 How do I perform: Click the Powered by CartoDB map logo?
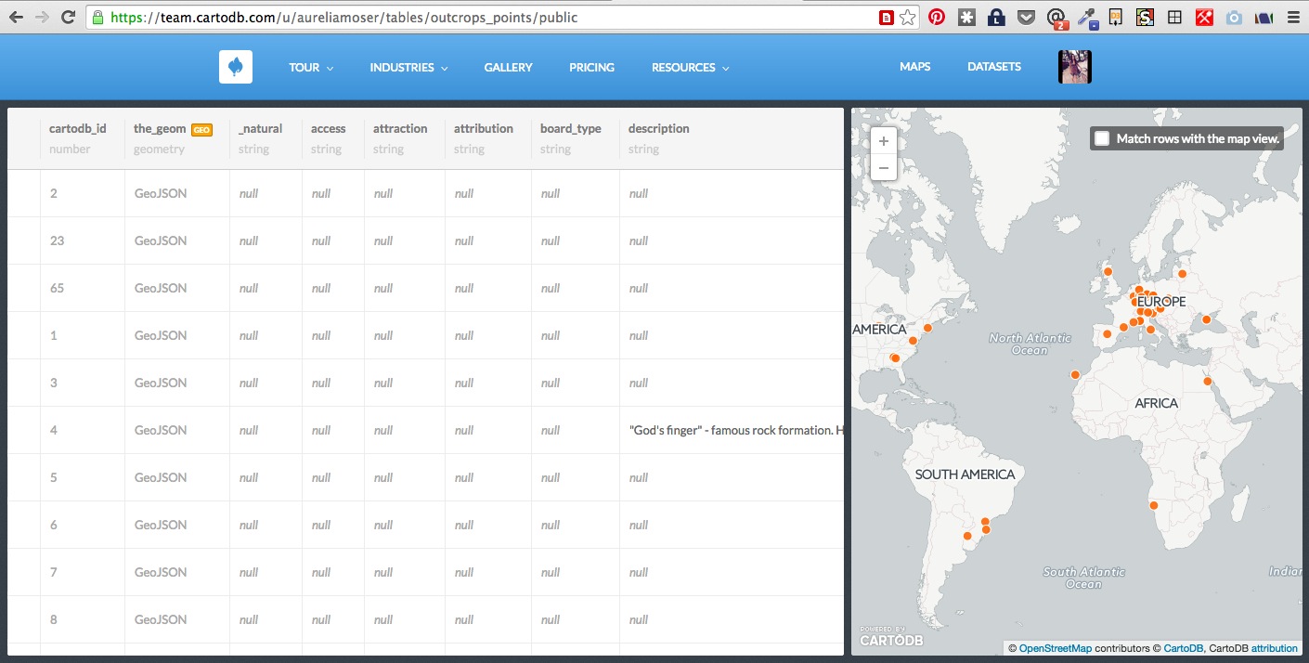click(891, 637)
